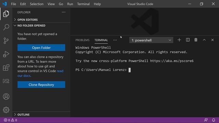Open the feedback icon in status bar
Screen dimensions: 219x123
pyautogui.click(x=206, y=120)
